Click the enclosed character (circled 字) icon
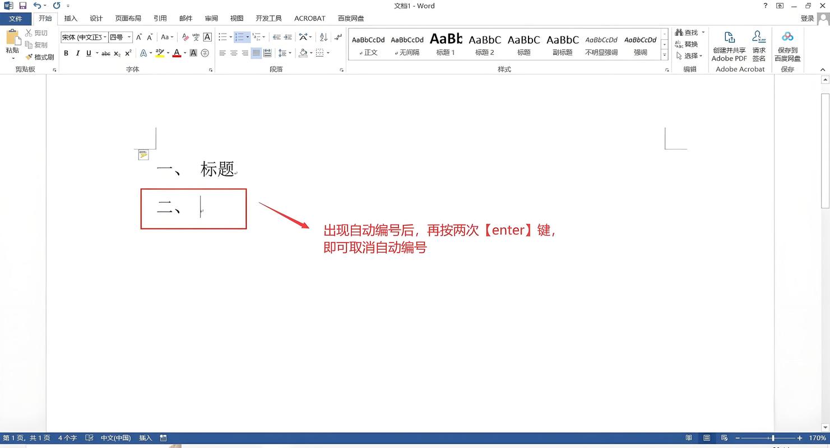830x448 pixels. (205, 53)
